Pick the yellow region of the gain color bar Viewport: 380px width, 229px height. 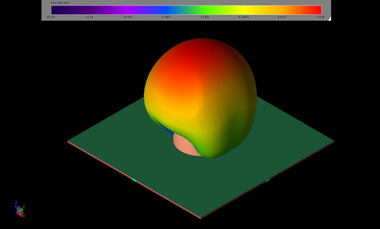pyautogui.click(x=246, y=10)
